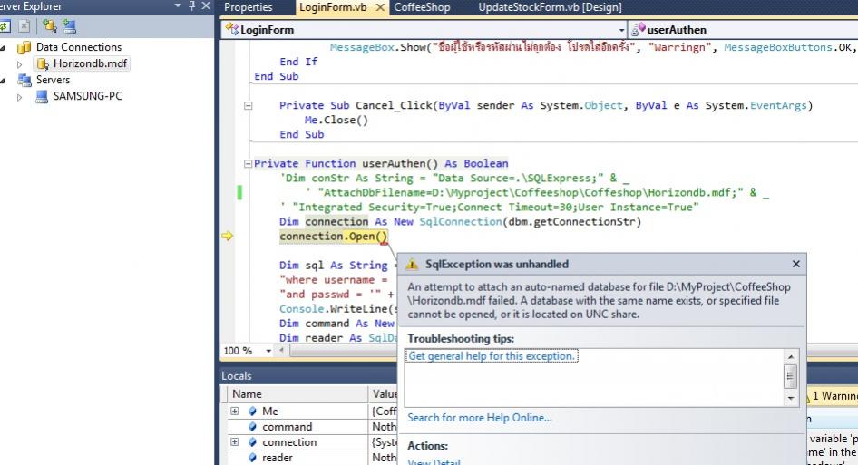858x465 pixels.
Task: Open the UpdateStockForm.vb [Design] tab
Action: (x=550, y=7)
